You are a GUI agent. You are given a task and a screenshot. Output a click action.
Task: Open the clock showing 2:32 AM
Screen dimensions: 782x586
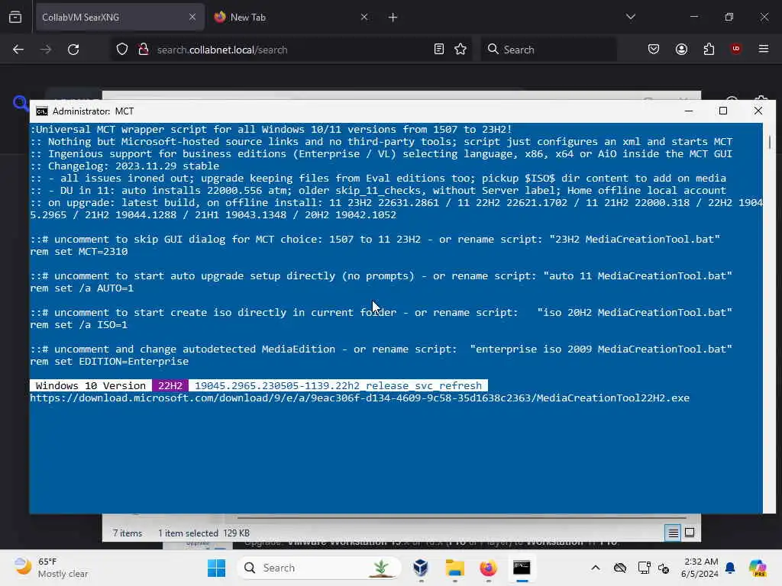pyautogui.click(x=700, y=568)
